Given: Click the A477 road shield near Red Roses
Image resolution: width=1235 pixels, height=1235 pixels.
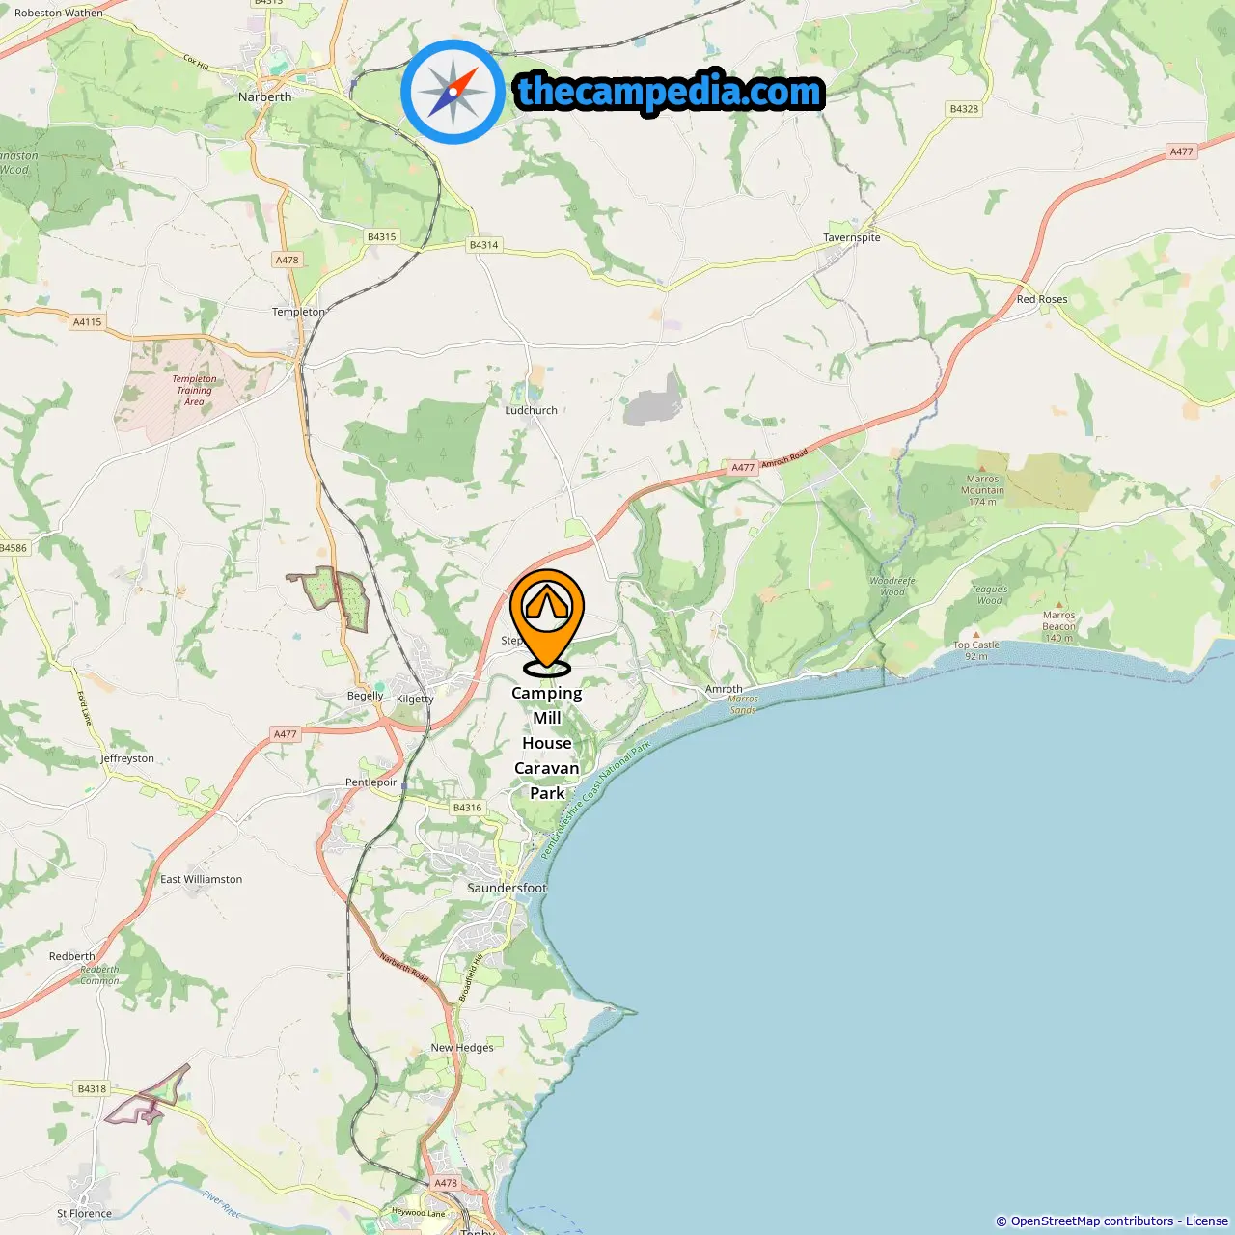Looking at the screenshot, I should [1181, 151].
